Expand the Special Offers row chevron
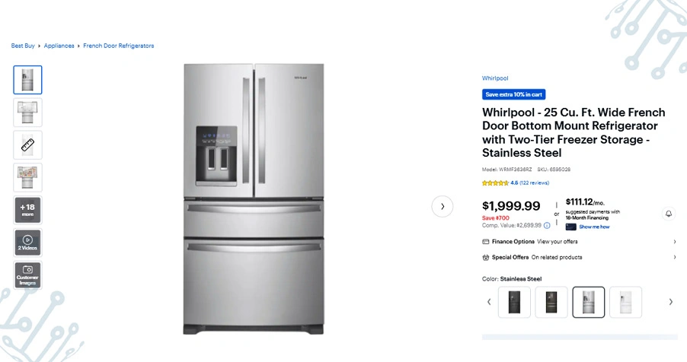The height and width of the screenshot is (362, 687). point(675,257)
